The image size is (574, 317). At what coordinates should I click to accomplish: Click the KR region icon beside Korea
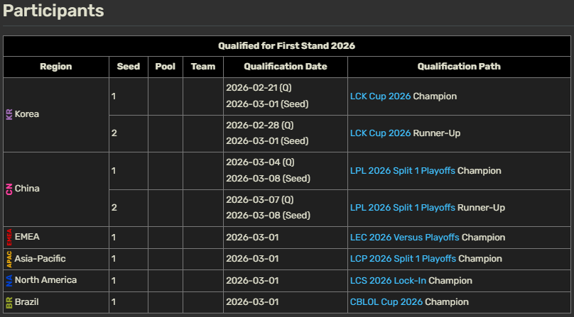(9, 114)
